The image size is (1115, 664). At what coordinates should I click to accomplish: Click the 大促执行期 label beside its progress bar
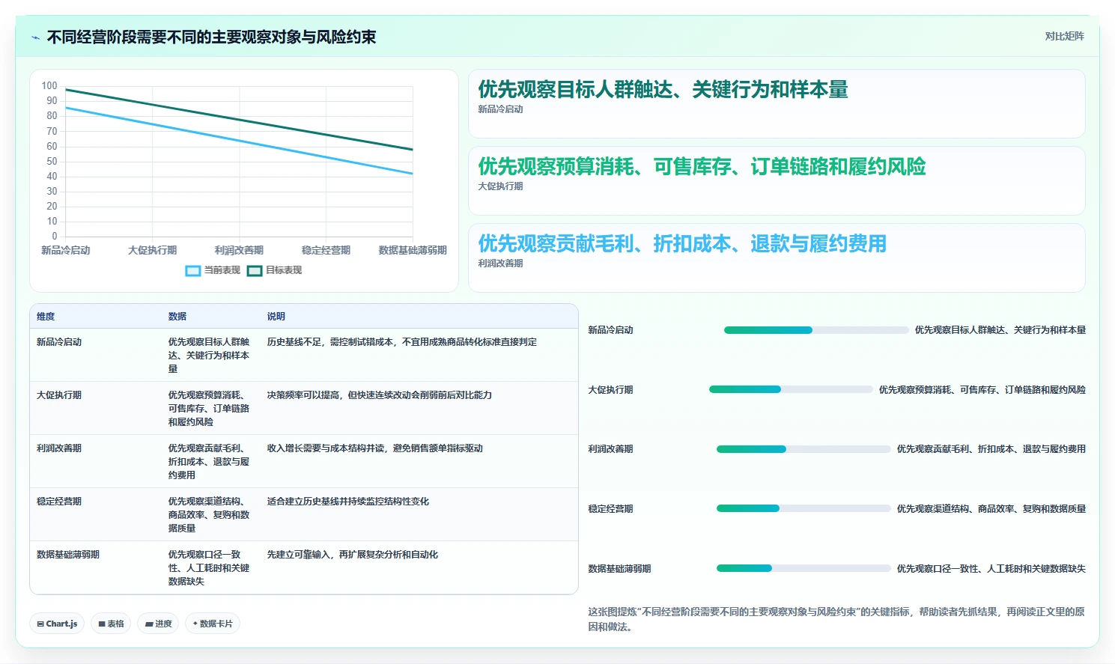pyautogui.click(x=610, y=390)
